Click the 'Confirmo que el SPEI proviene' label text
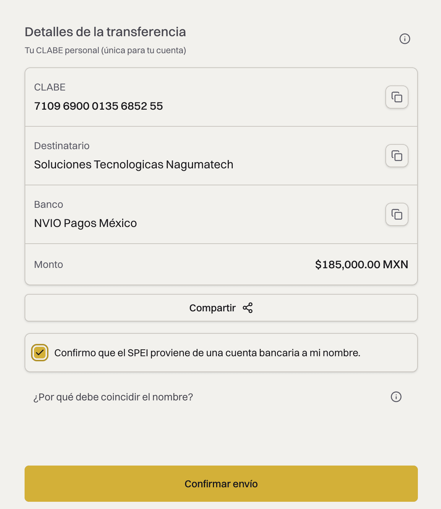The width and height of the screenshot is (441, 509). point(207,353)
